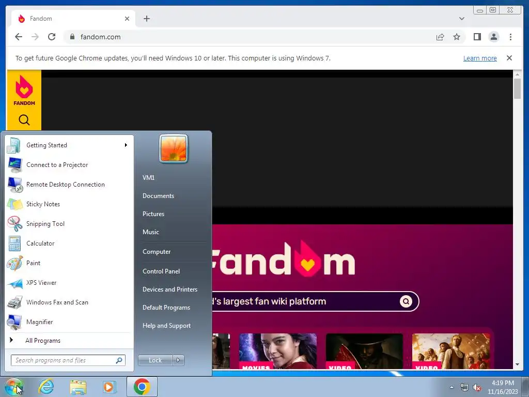Select the Fandom tab
This screenshot has height=397, width=529.
[x=73, y=19]
